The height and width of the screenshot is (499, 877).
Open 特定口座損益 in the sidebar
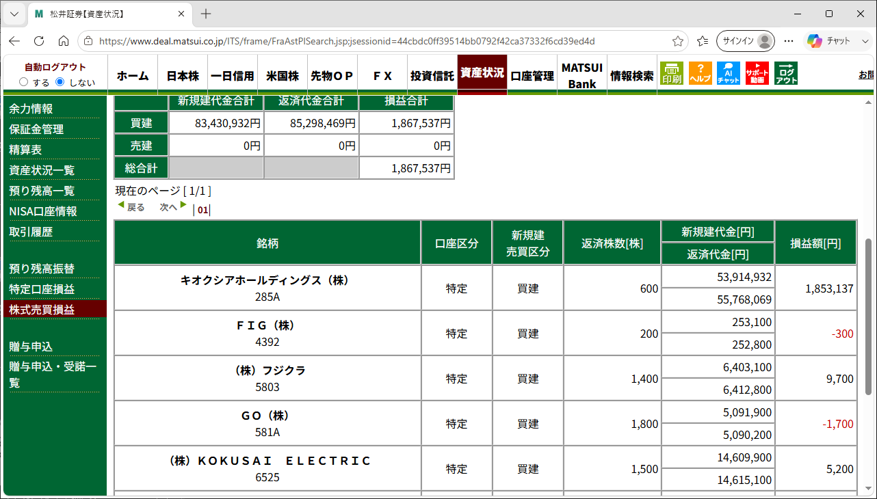point(42,289)
